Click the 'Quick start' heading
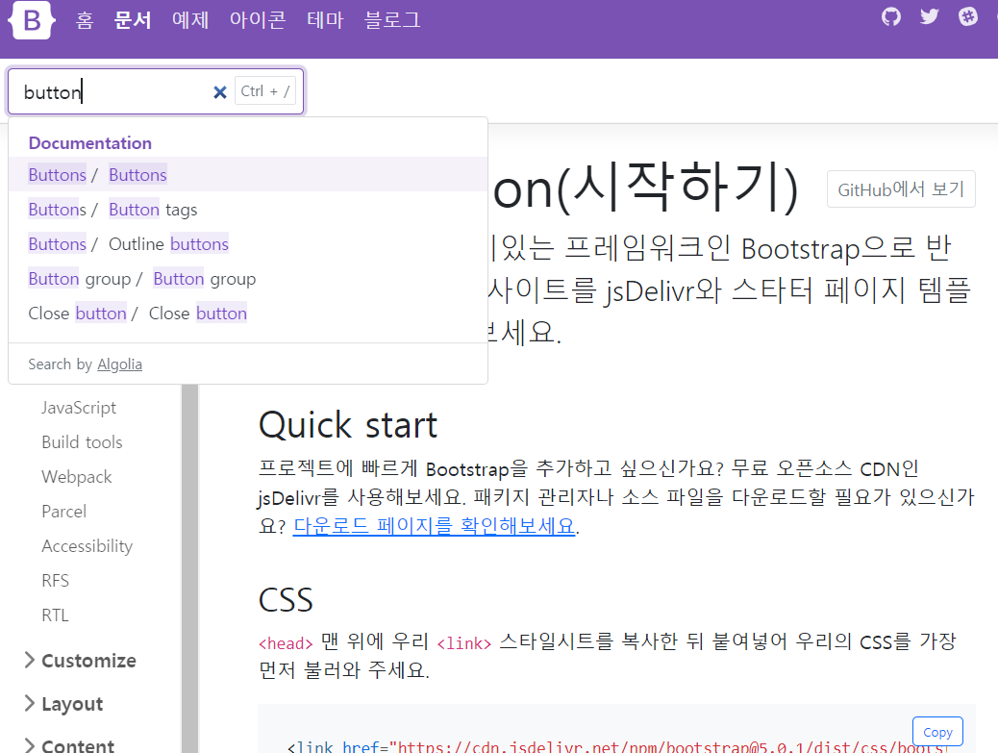 click(x=348, y=425)
